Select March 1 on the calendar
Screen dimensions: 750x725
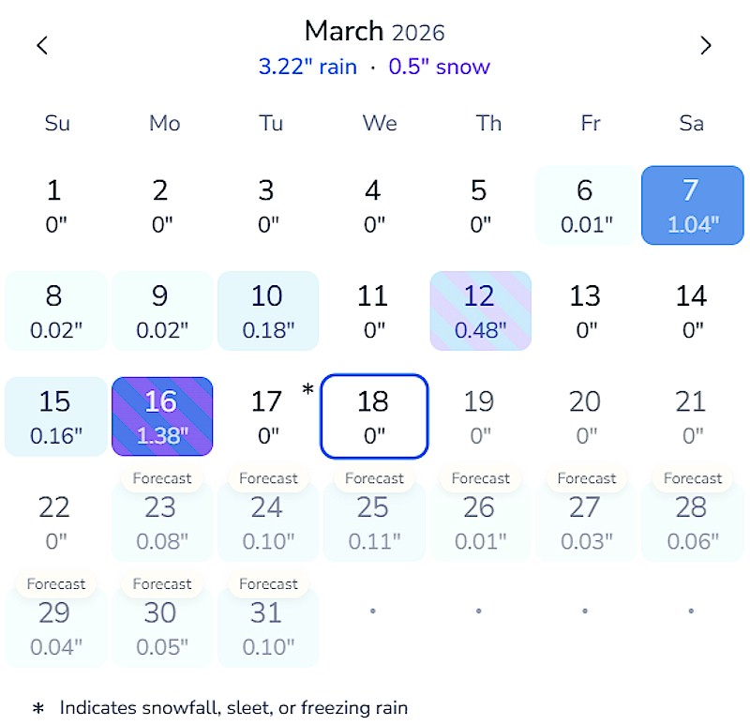click(55, 205)
